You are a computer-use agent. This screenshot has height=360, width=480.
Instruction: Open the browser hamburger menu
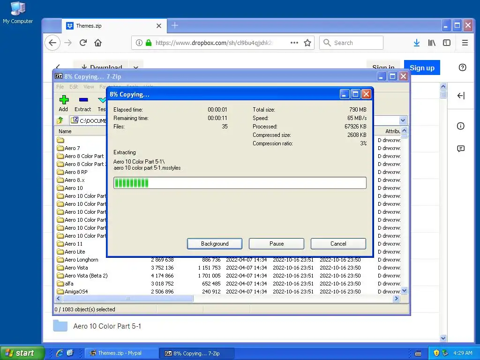(465, 43)
